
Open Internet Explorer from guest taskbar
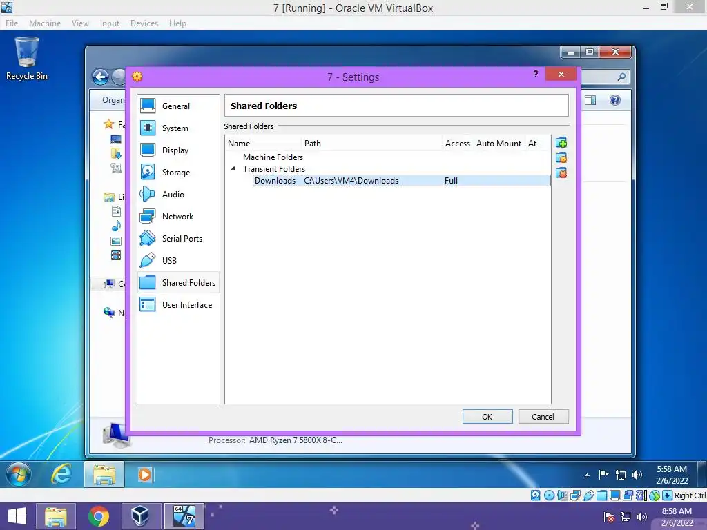(x=61, y=475)
